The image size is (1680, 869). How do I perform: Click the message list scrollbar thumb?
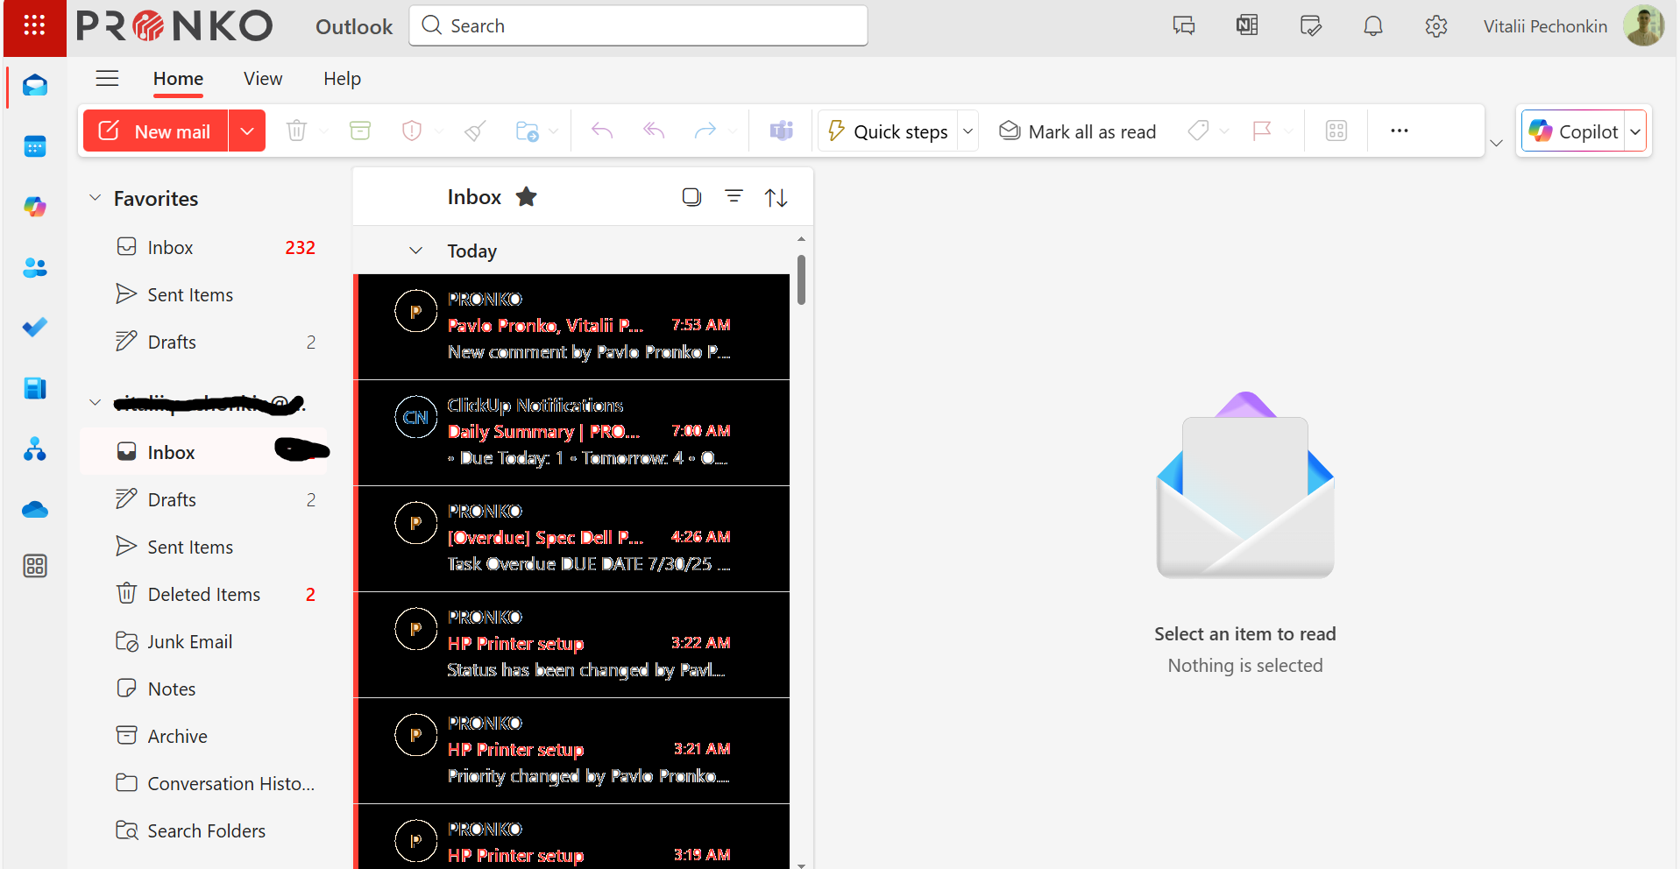(x=801, y=279)
